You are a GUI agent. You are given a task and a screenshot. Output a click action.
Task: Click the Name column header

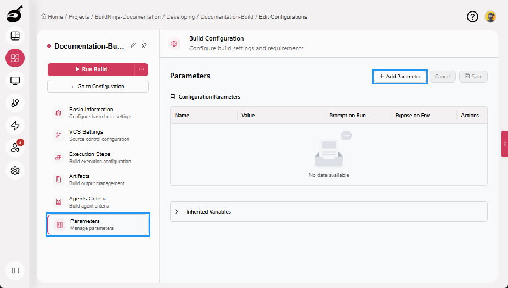click(204, 116)
